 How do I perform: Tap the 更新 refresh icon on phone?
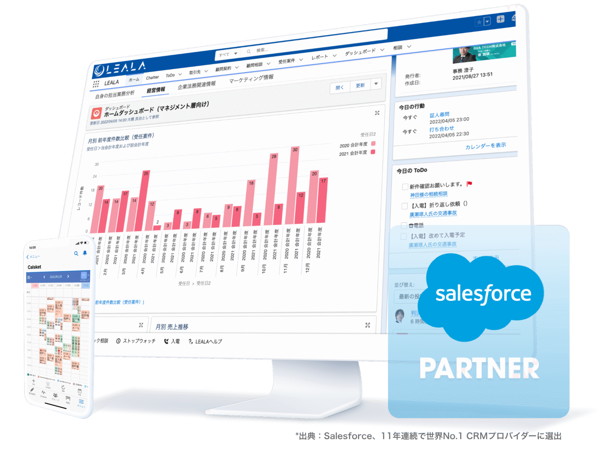coord(63,388)
